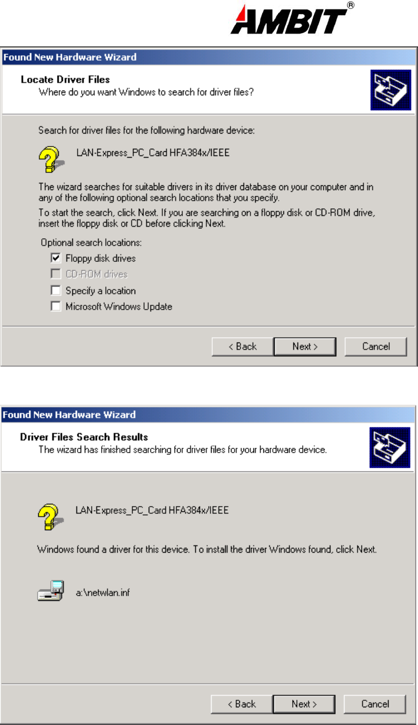
Task: Uncheck the Floppy disk drives checkbox
Action: [56, 258]
